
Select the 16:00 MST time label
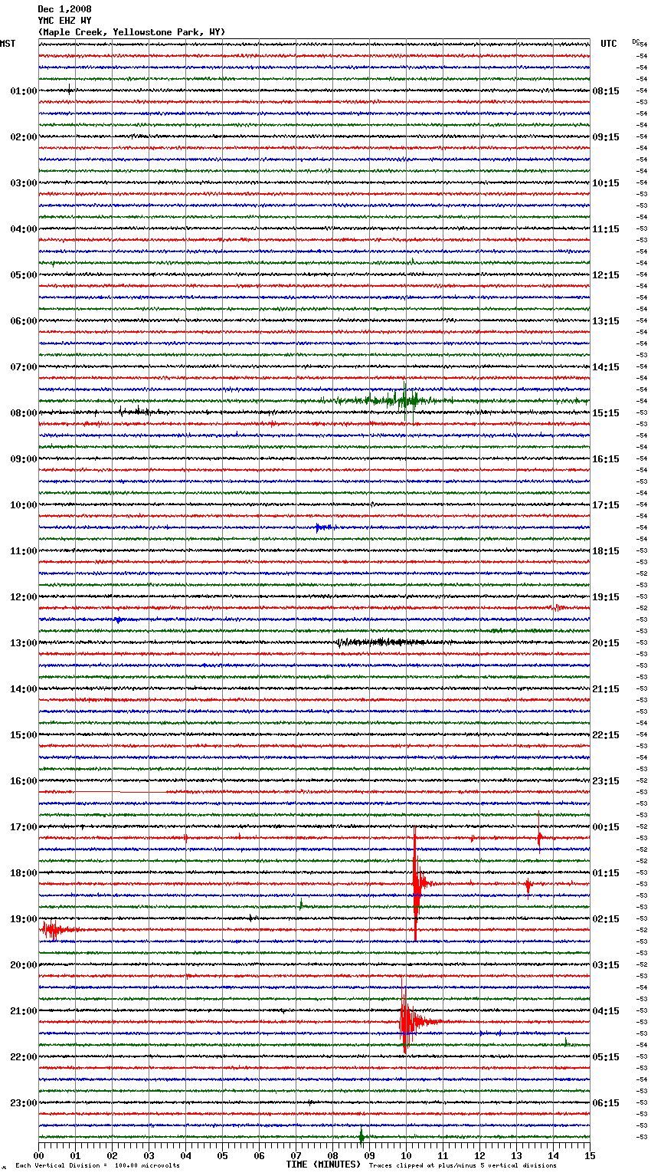(24, 781)
